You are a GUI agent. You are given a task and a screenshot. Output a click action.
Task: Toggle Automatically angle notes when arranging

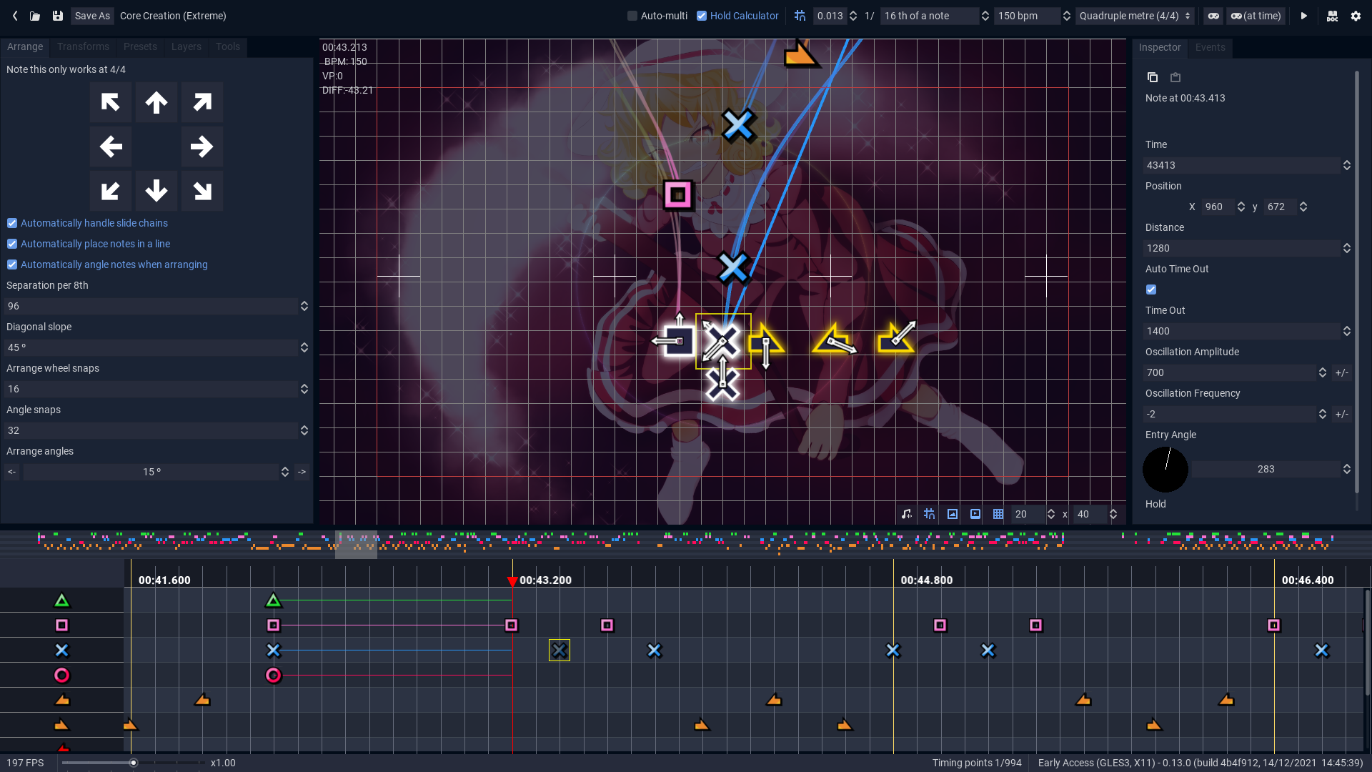click(x=12, y=264)
